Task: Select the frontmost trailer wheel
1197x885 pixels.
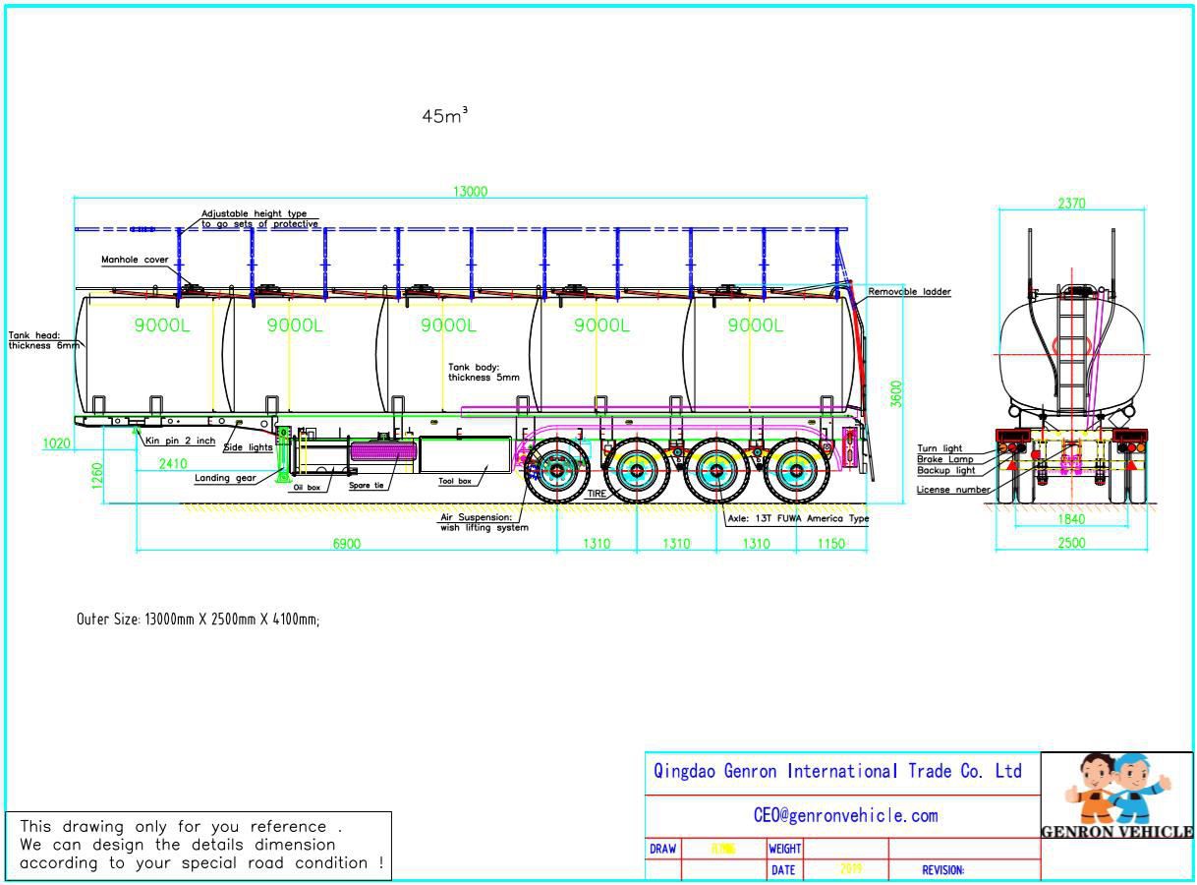Action: 557,472
